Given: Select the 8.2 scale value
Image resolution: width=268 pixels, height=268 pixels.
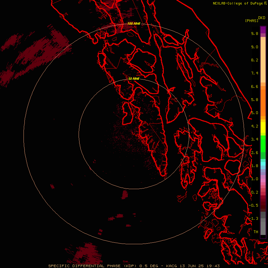Looking at the screenshot, I should pyautogui.click(x=255, y=60).
